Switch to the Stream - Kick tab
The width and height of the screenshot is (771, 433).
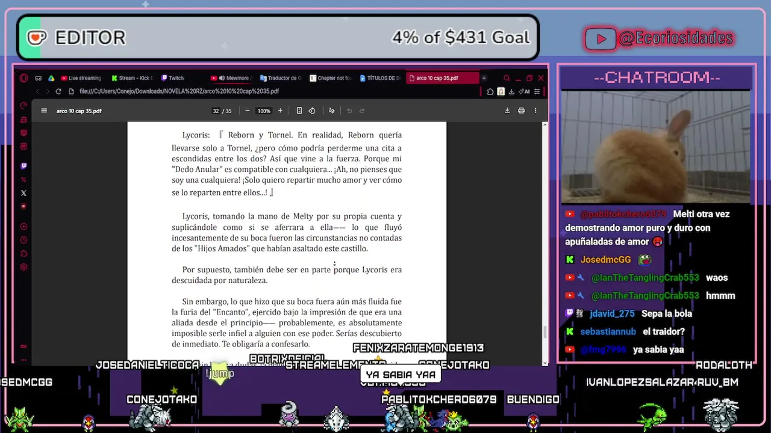(133, 78)
